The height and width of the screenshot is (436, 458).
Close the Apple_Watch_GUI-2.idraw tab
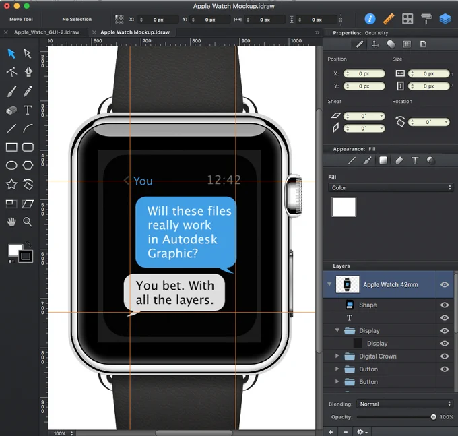click(x=6, y=32)
